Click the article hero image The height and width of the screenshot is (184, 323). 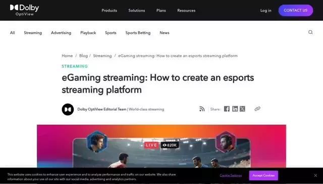click(x=161, y=146)
